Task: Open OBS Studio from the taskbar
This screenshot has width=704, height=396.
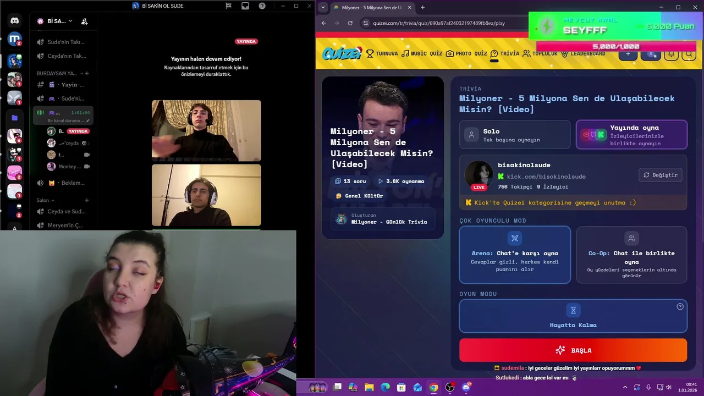Action: 450,387
